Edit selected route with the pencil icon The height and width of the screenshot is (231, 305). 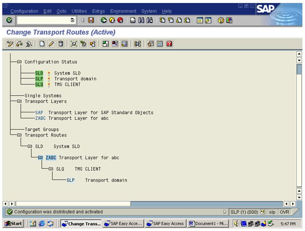pyautogui.click(x=50, y=44)
